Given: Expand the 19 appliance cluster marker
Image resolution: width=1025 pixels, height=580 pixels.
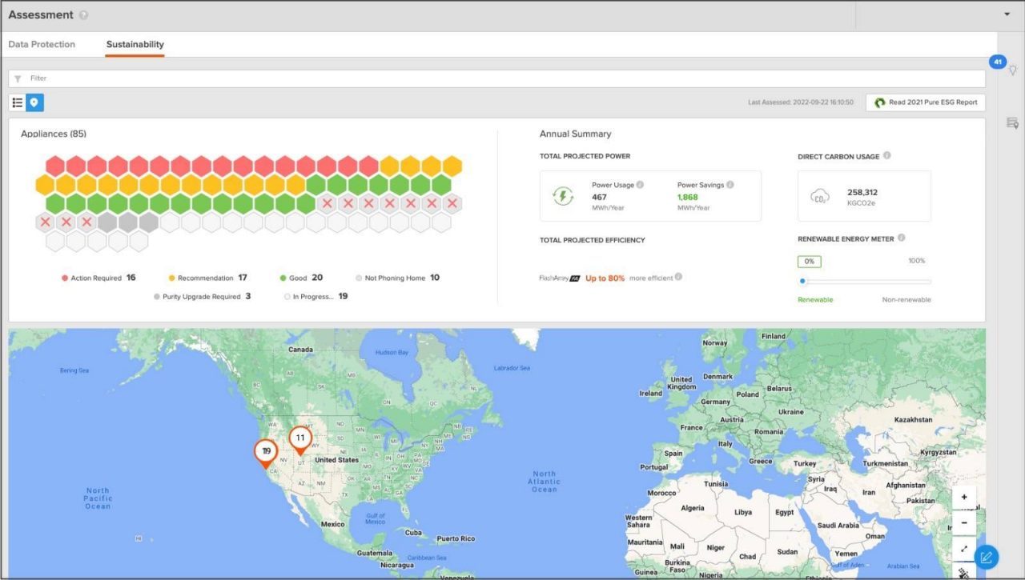Looking at the screenshot, I should [x=265, y=450].
